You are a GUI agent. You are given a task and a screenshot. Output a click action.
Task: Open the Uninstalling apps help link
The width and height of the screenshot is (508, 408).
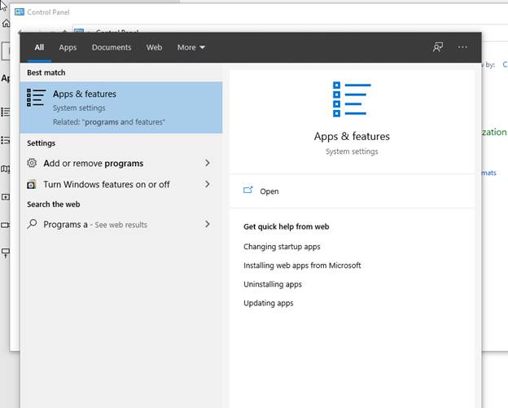tap(273, 284)
